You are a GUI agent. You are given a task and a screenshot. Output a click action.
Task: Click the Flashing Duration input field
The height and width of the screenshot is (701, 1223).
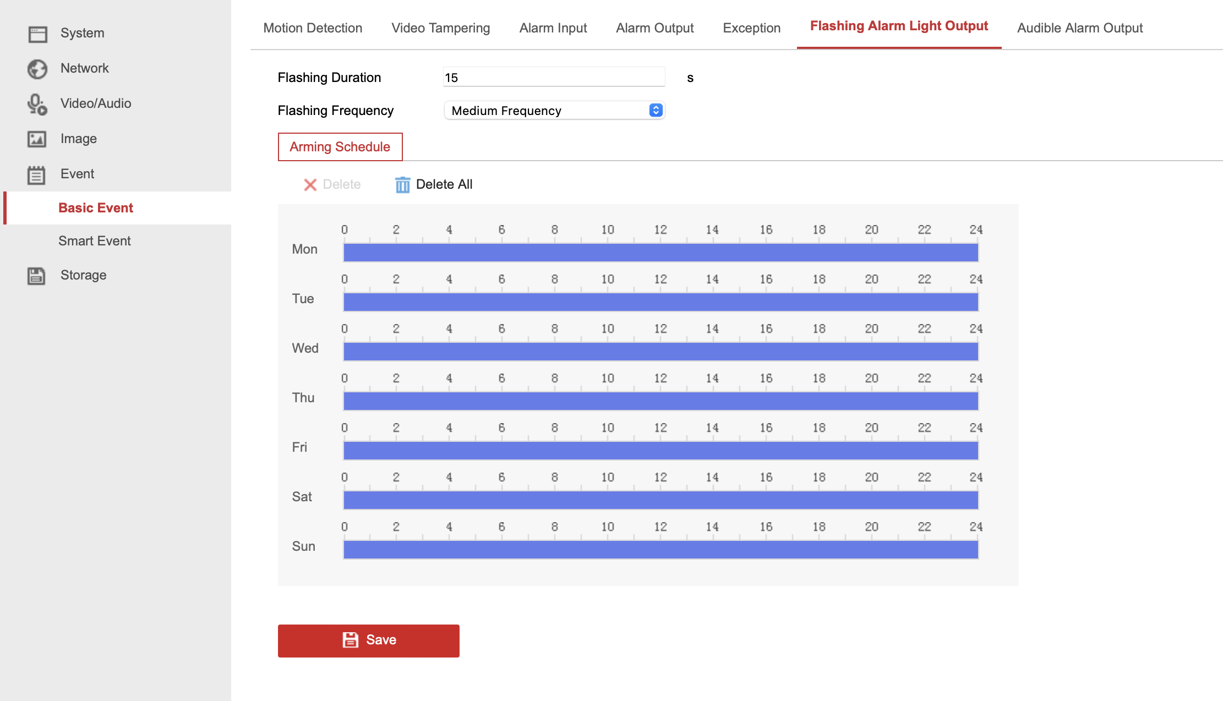point(554,78)
